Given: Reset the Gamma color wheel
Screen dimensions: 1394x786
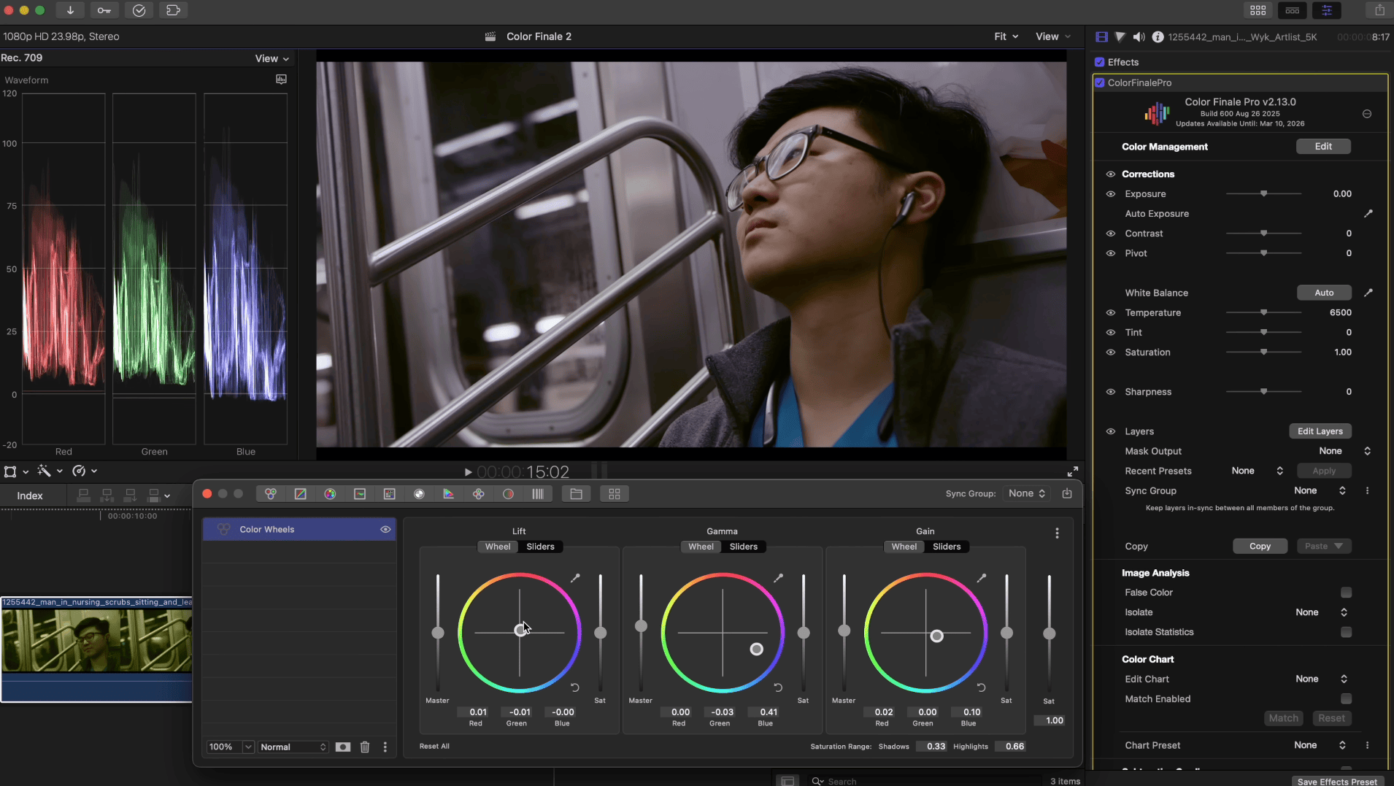Looking at the screenshot, I should (778, 687).
